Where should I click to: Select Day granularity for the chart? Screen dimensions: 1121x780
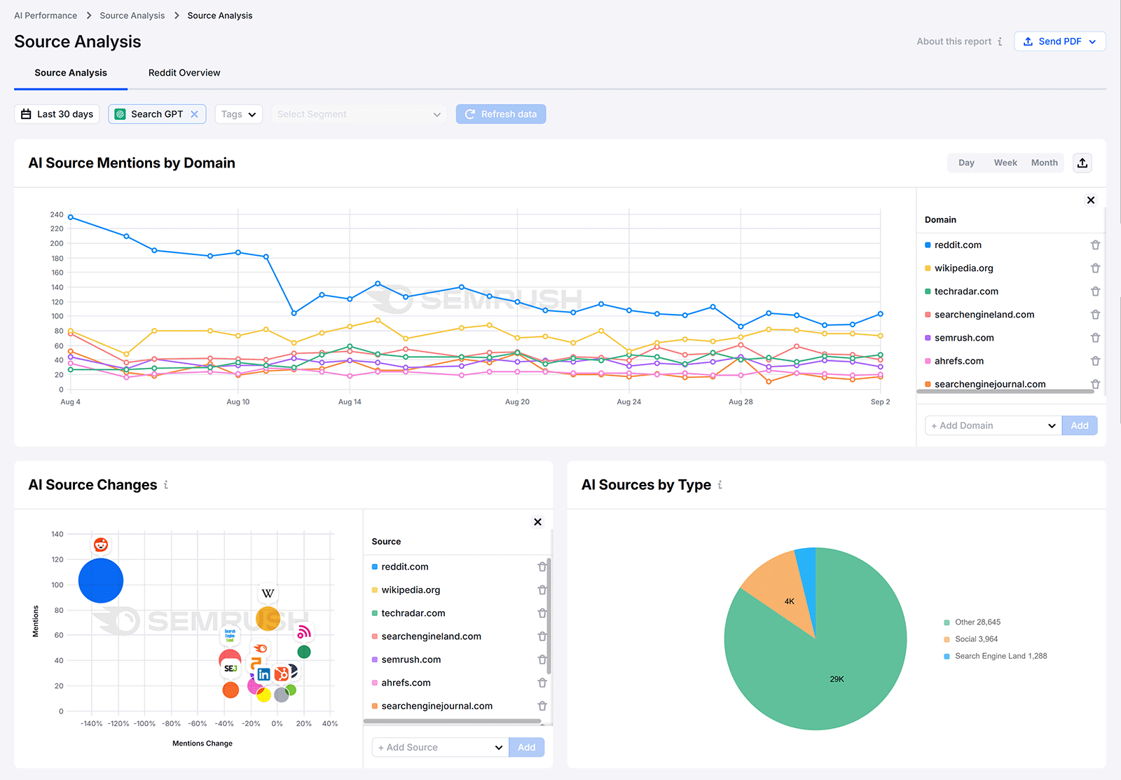[966, 162]
